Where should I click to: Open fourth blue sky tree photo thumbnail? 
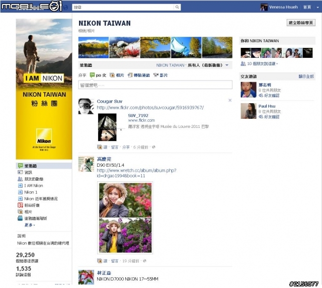tap(186, 47)
